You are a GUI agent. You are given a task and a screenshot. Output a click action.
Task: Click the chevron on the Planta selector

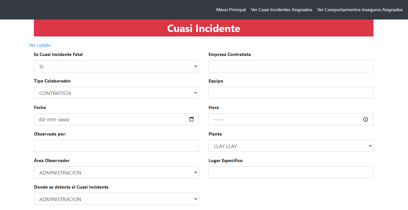point(370,146)
